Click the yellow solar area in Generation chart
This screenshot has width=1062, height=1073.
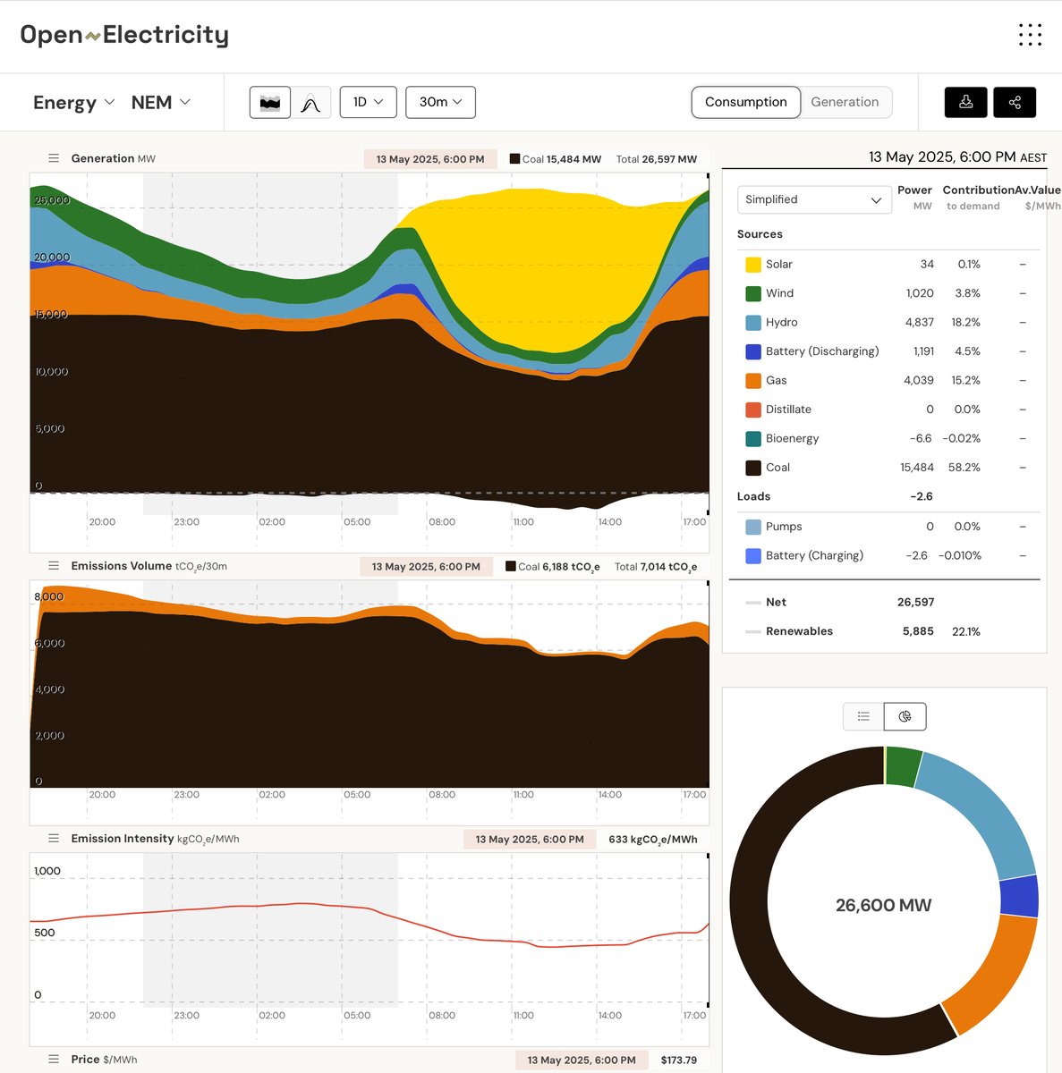coord(537,268)
